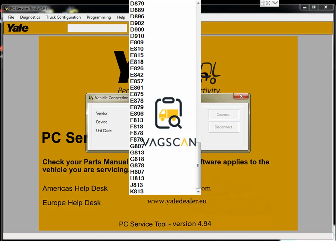Screen dimensions: 336x241
Task: Click the PC Service Tool title icon
Action: 7,9
